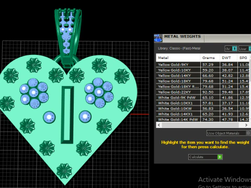Select the White Gold:9K PdW row
This screenshot has width=251, height=188.
tap(202, 98)
